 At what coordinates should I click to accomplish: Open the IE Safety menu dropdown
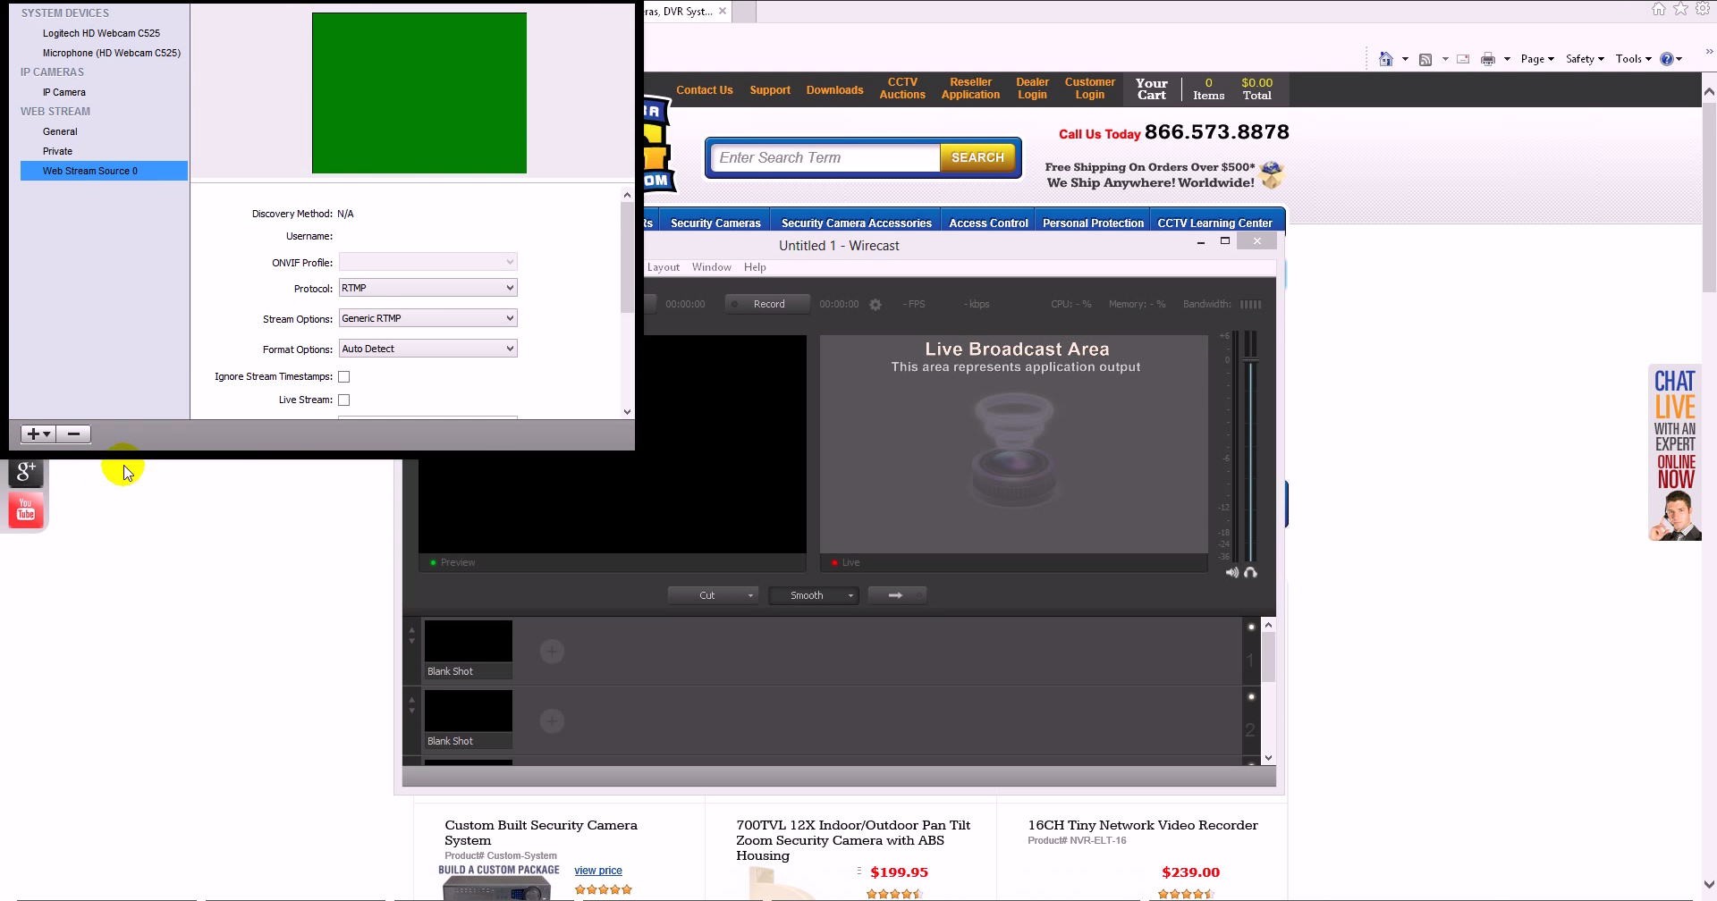coord(1585,59)
